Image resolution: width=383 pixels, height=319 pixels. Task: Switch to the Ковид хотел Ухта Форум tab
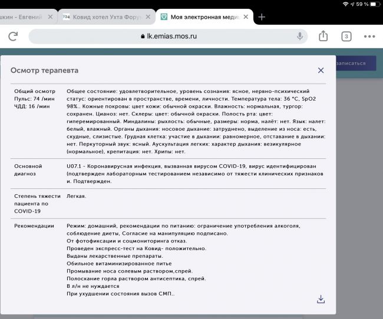click(x=107, y=17)
